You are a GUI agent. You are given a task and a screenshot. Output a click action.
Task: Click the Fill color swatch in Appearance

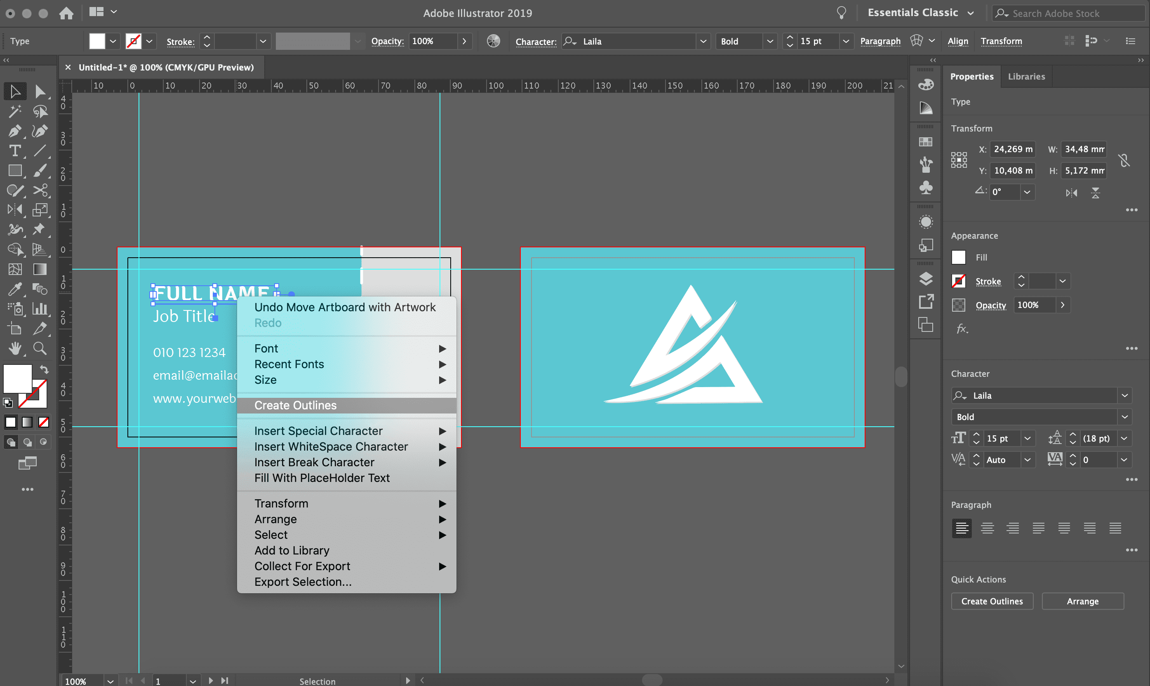pos(959,258)
